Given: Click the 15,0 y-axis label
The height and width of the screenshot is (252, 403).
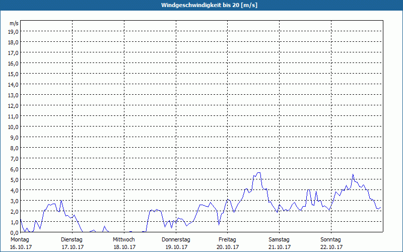Looking at the screenshot, I should [13, 74].
